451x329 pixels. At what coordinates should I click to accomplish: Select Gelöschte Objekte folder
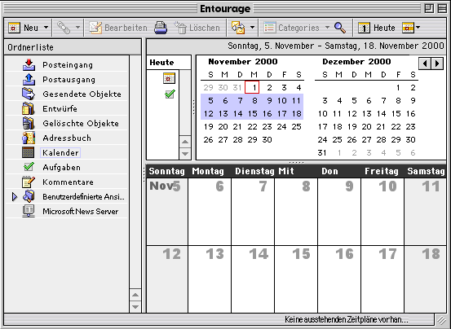(x=81, y=124)
